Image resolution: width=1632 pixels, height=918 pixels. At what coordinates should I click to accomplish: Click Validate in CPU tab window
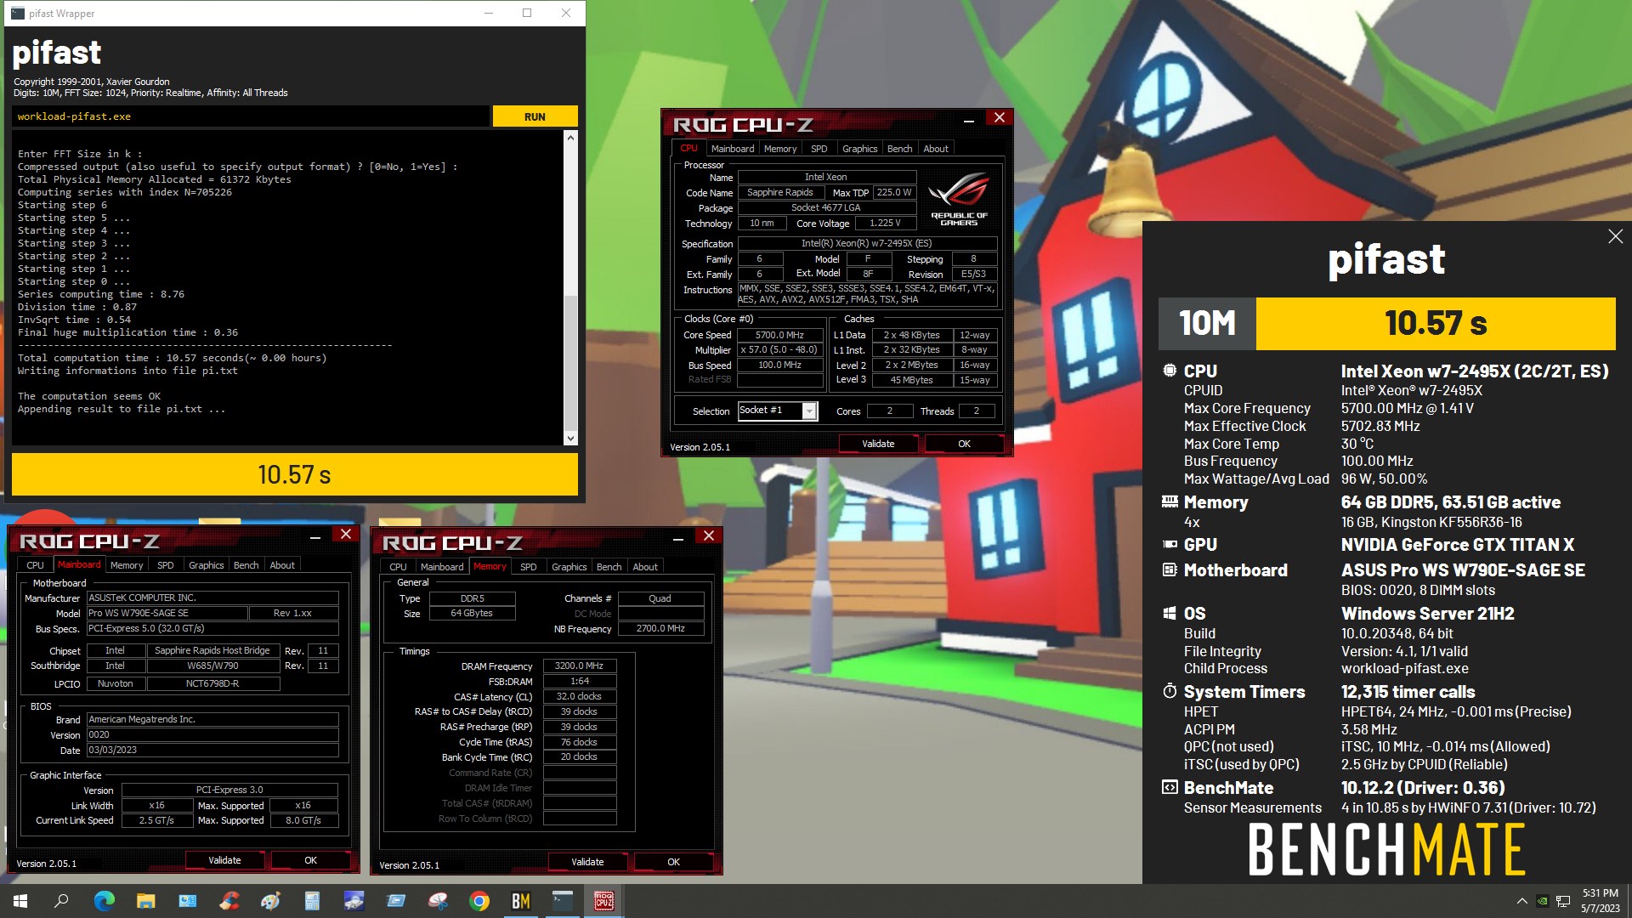pos(878,444)
